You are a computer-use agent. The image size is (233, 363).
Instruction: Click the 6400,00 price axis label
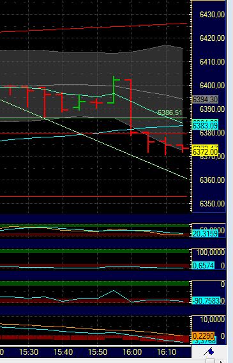tap(212, 86)
